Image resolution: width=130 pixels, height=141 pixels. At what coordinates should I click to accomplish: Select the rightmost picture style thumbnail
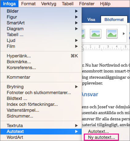112,34
